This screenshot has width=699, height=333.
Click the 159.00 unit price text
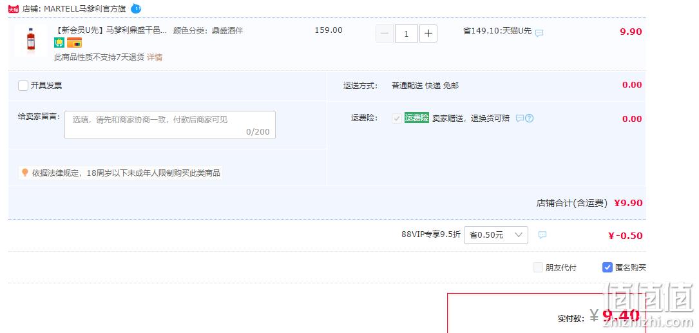[x=329, y=30]
